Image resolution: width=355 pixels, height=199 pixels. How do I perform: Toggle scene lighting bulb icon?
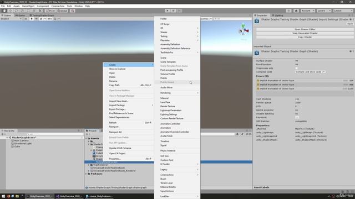pos(32,19)
